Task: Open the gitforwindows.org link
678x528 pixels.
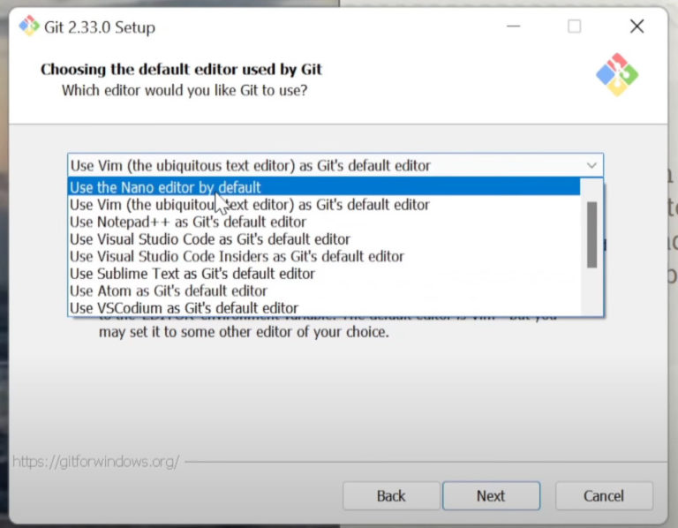Action: point(95,462)
